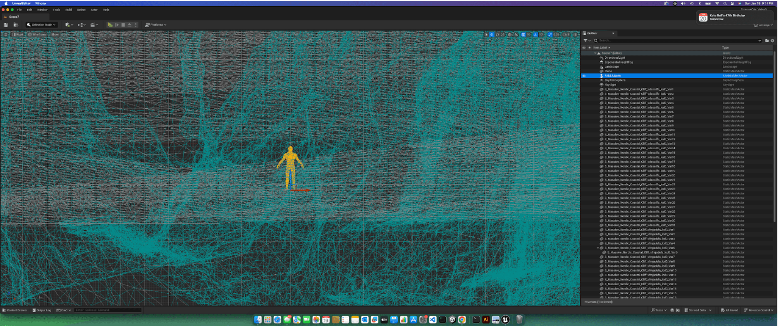
Task: Open the Content Drawer
Action: [x=15, y=310]
